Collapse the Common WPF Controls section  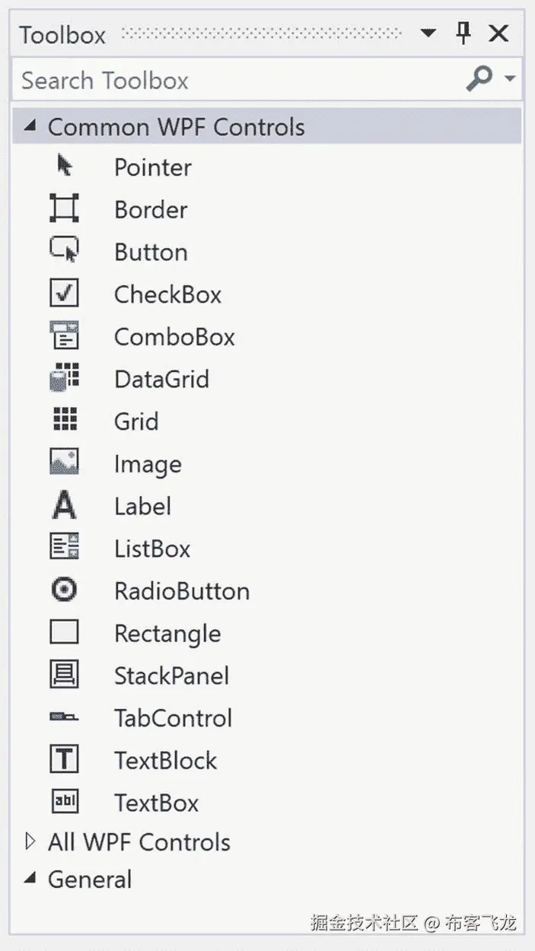[x=30, y=126]
